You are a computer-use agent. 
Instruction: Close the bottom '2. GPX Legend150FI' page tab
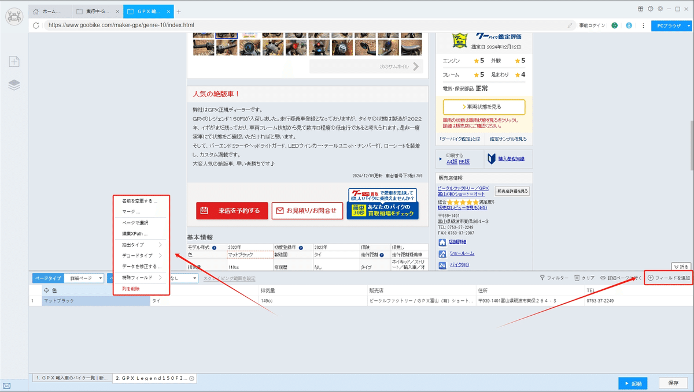(192, 378)
